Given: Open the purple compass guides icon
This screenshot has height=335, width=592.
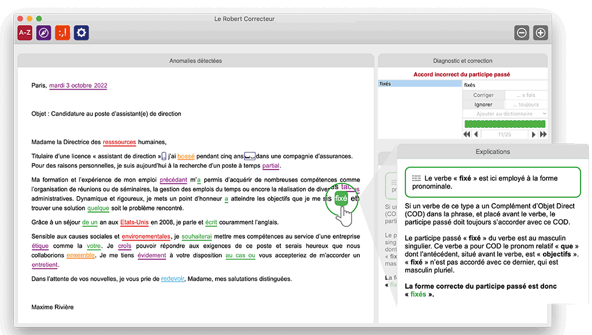Looking at the screenshot, I should (x=44, y=33).
